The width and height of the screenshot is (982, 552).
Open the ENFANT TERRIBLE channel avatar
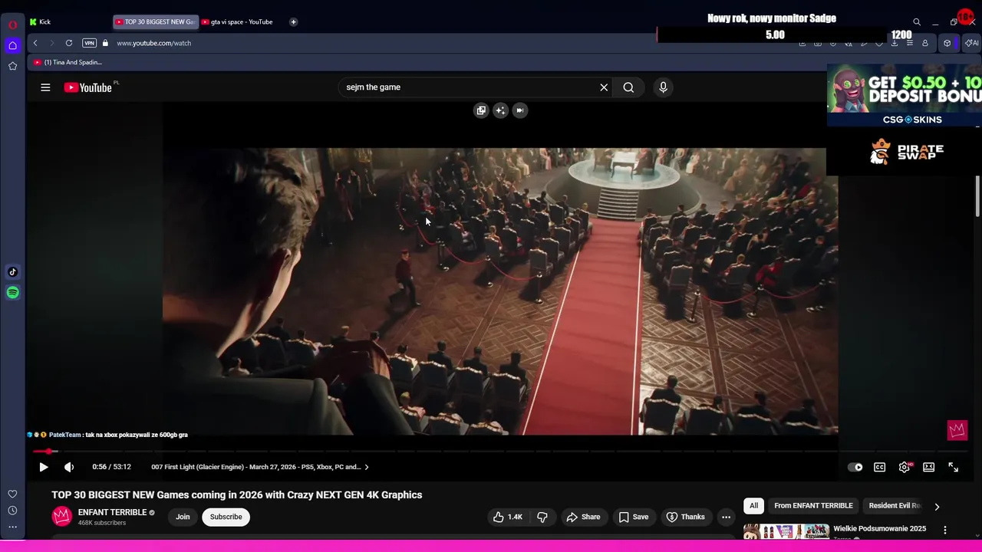tap(61, 517)
